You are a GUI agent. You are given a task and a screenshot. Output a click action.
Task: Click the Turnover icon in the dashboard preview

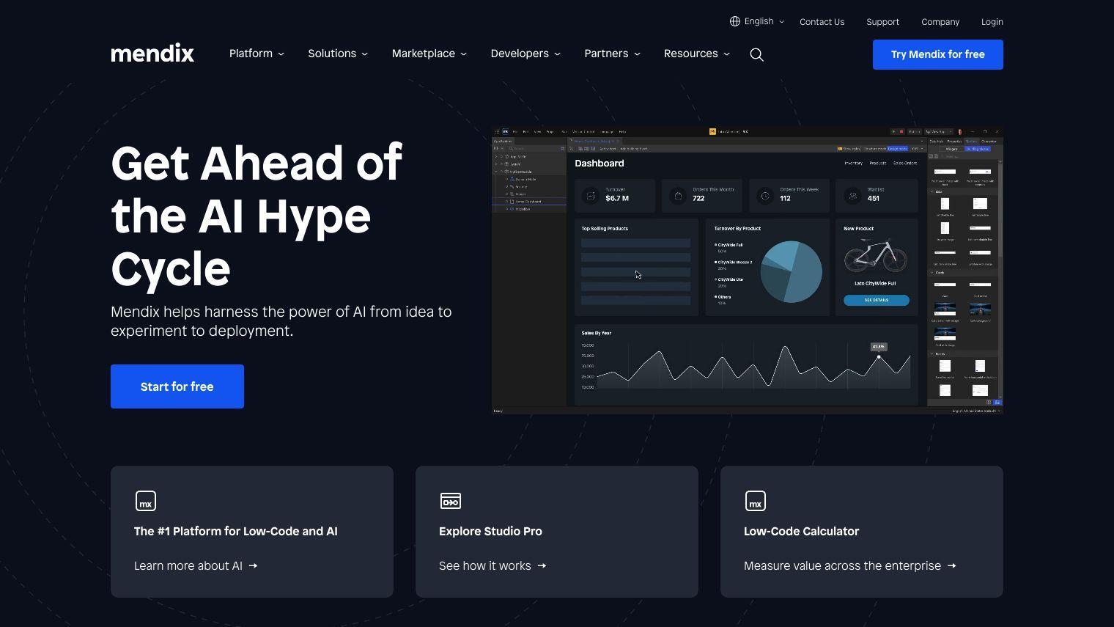point(591,196)
